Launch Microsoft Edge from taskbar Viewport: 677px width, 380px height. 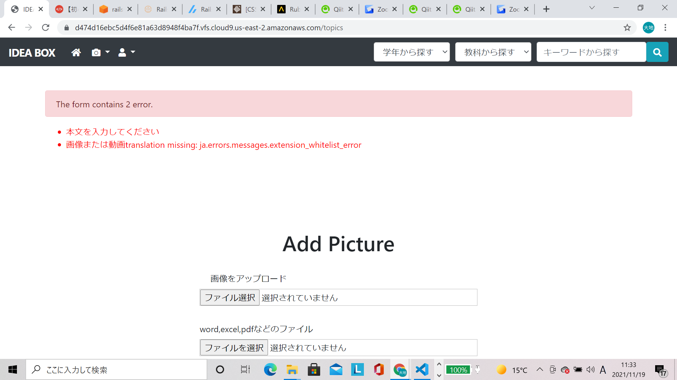270,370
